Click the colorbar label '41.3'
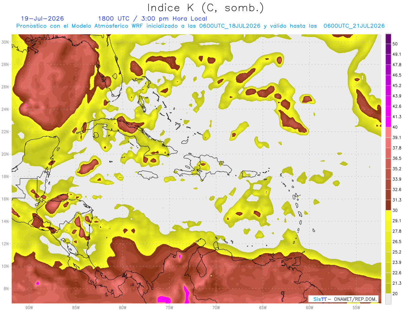Screen dimensions: 404x312 pyautogui.click(x=397, y=117)
